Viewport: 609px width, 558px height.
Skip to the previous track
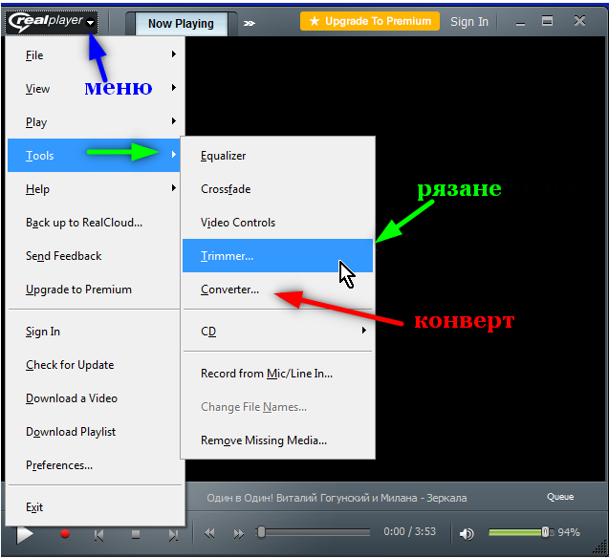tap(98, 534)
